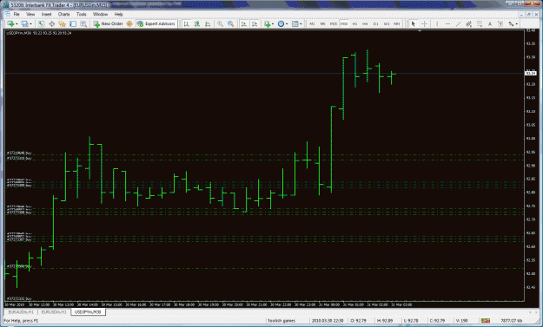Screen dimensions: 543x327
Task: Select the Text drawing tool
Action: tap(490, 23)
